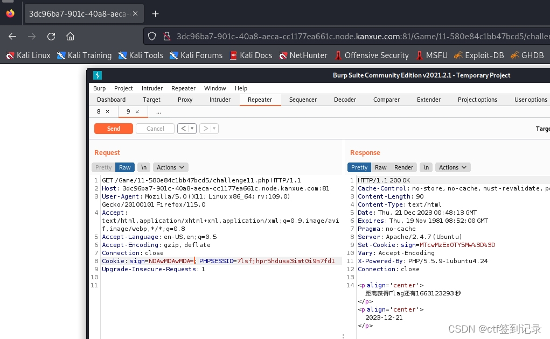
Task: Switch Request view to Pretty
Action: 103,167
